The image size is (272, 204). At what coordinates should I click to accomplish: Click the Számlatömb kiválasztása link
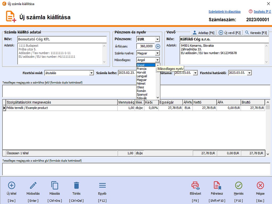point(224,12)
